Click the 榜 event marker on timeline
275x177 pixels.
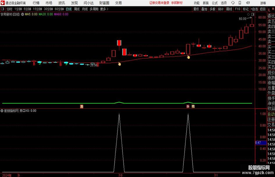[x=193, y=106]
